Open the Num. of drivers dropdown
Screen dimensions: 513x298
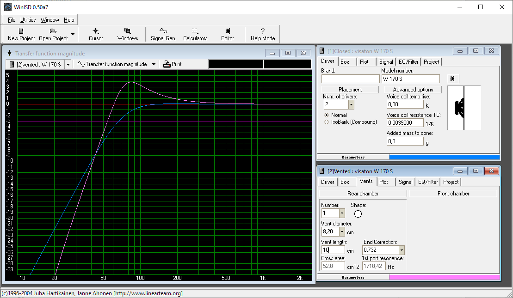coord(351,104)
